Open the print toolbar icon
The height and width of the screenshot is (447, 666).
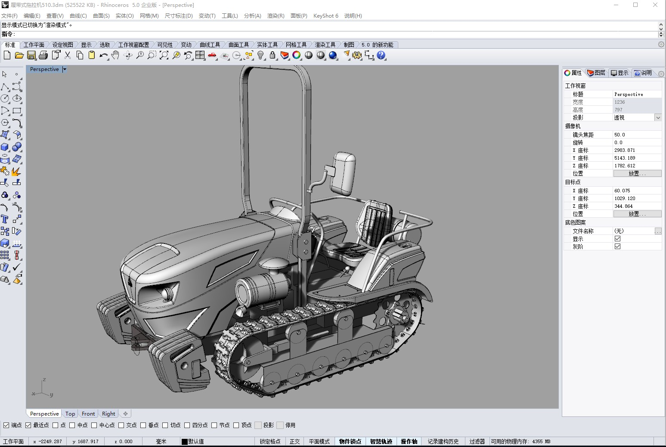coord(43,55)
